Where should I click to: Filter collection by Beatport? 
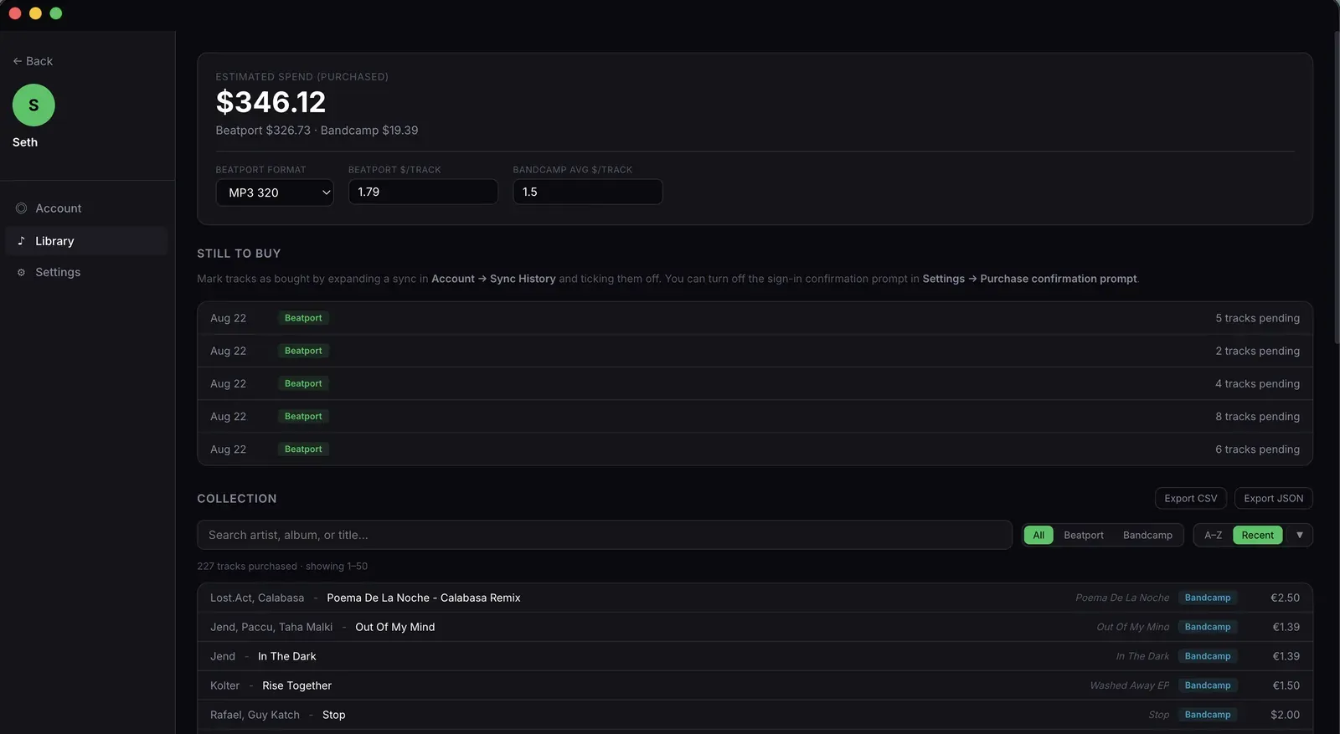pyautogui.click(x=1084, y=535)
